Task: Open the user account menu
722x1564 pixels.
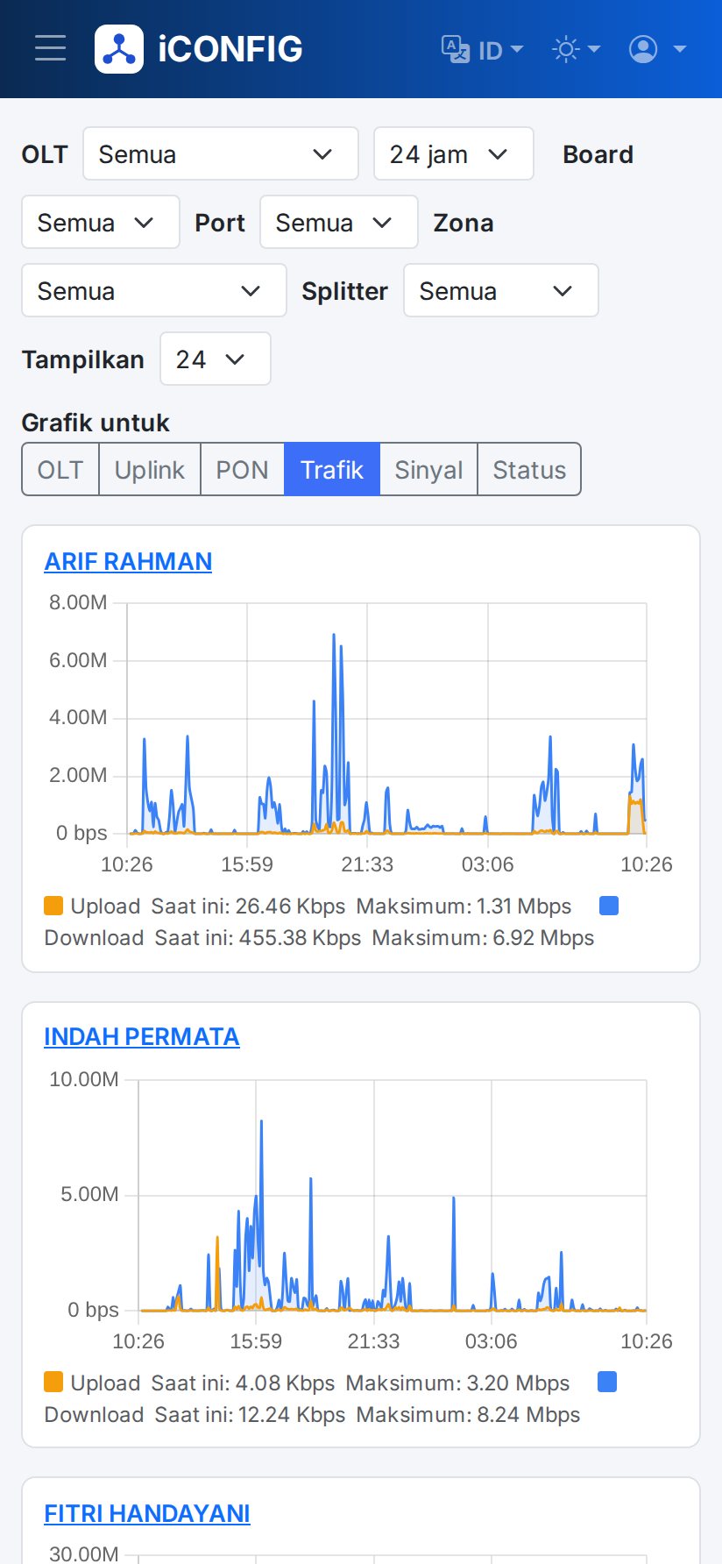Action: coord(657,49)
